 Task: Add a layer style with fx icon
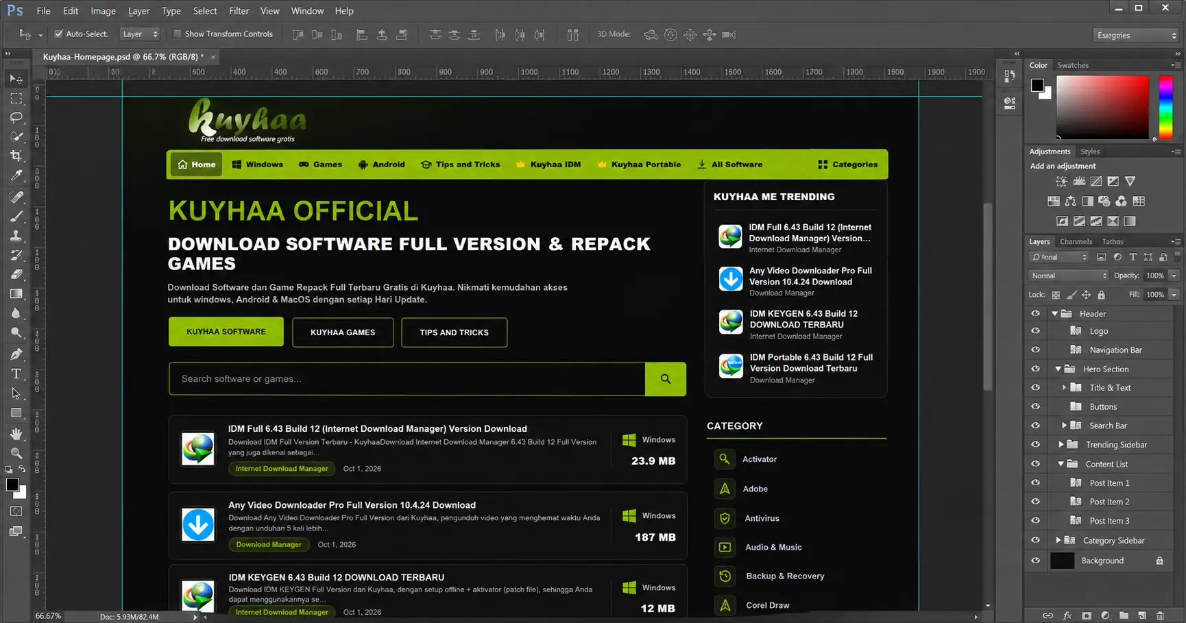coord(1067,615)
